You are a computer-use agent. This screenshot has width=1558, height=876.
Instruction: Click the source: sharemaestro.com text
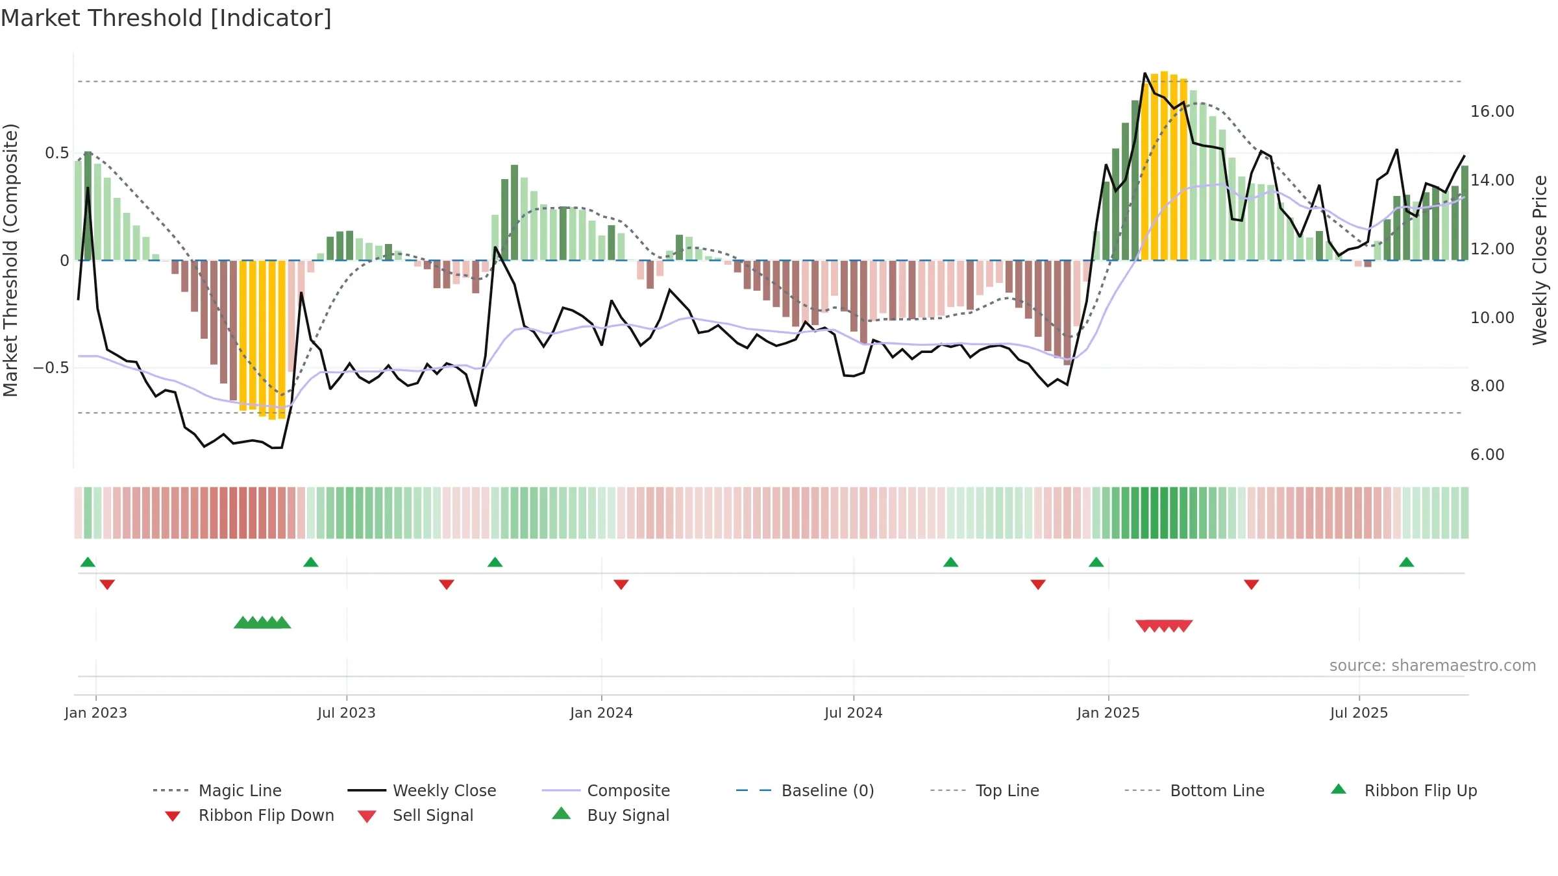1433,666
